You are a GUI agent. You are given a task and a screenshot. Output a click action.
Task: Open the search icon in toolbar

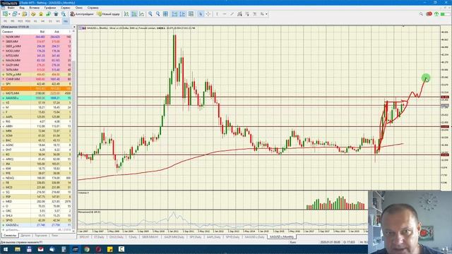[421, 14]
